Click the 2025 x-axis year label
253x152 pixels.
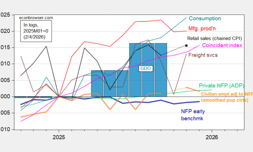(x=58, y=137)
